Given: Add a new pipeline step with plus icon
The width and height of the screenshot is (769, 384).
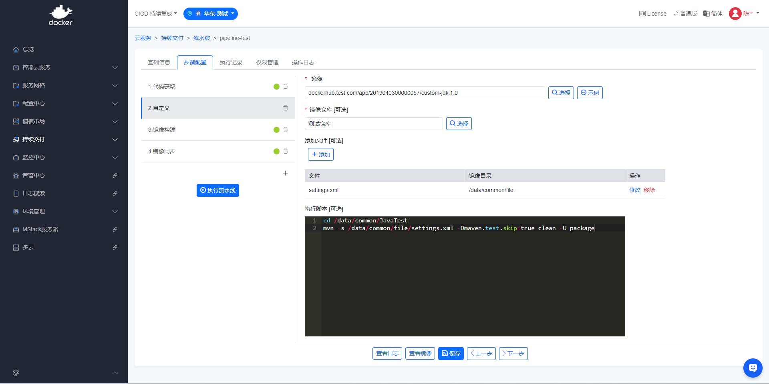Looking at the screenshot, I should [286, 173].
